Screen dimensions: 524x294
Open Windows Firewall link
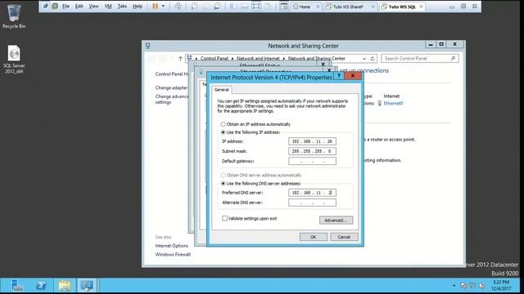[173, 254]
